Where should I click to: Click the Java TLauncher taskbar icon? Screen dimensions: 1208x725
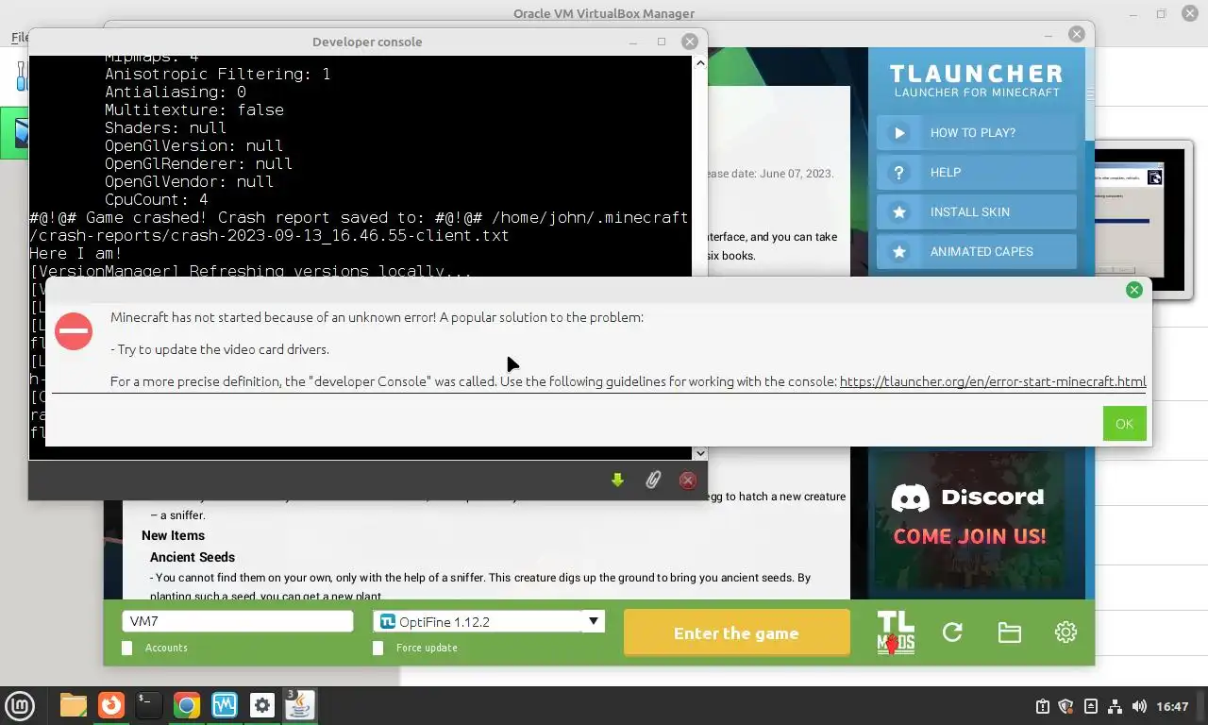(x=300, y=705)
